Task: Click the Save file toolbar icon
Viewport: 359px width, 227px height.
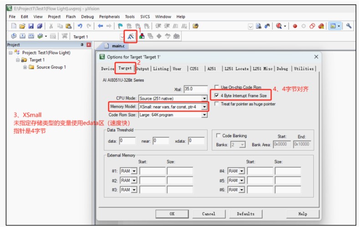Action: [31, 26]
